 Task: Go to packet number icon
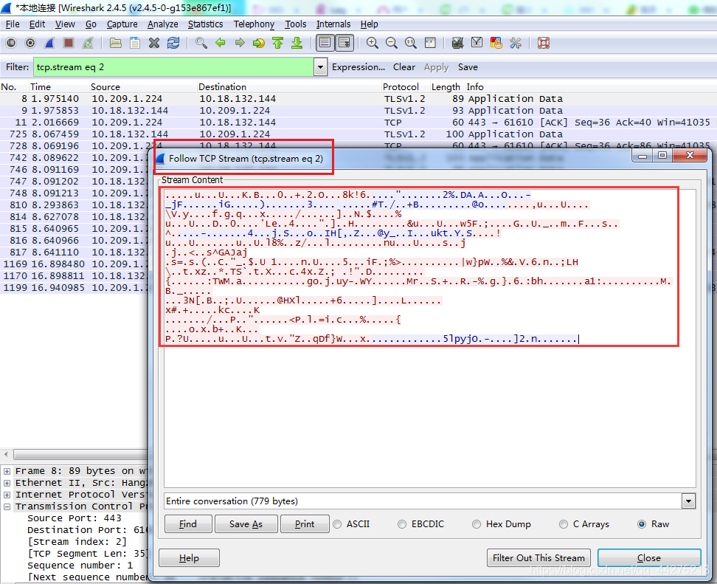(x=259, y=43)
